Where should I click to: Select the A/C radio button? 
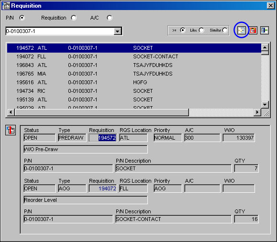pos(110,18)
